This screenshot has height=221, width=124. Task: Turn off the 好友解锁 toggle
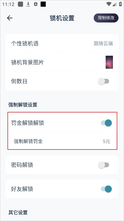click(x=106, y=189)
